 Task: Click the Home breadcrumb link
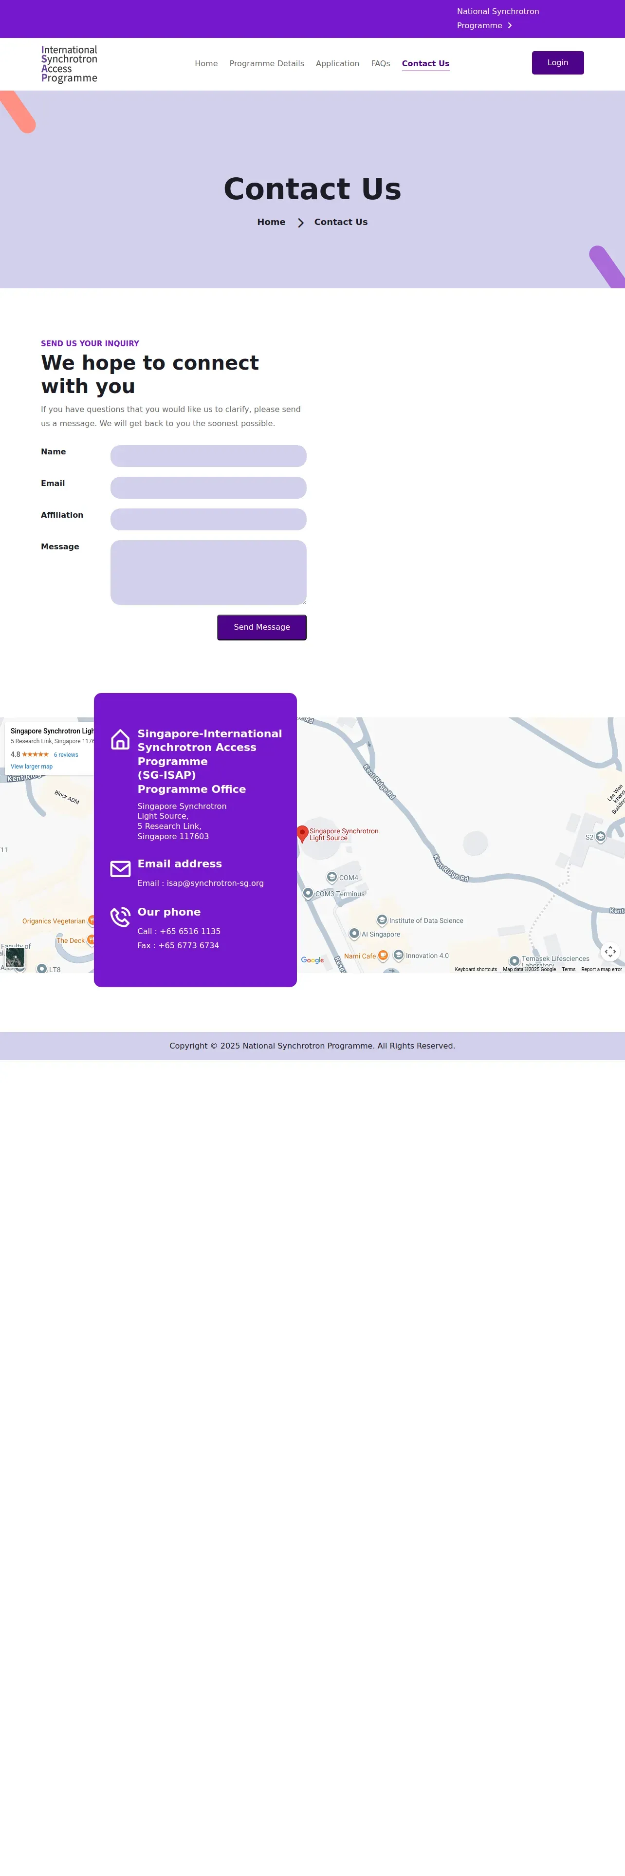[272, 222]
